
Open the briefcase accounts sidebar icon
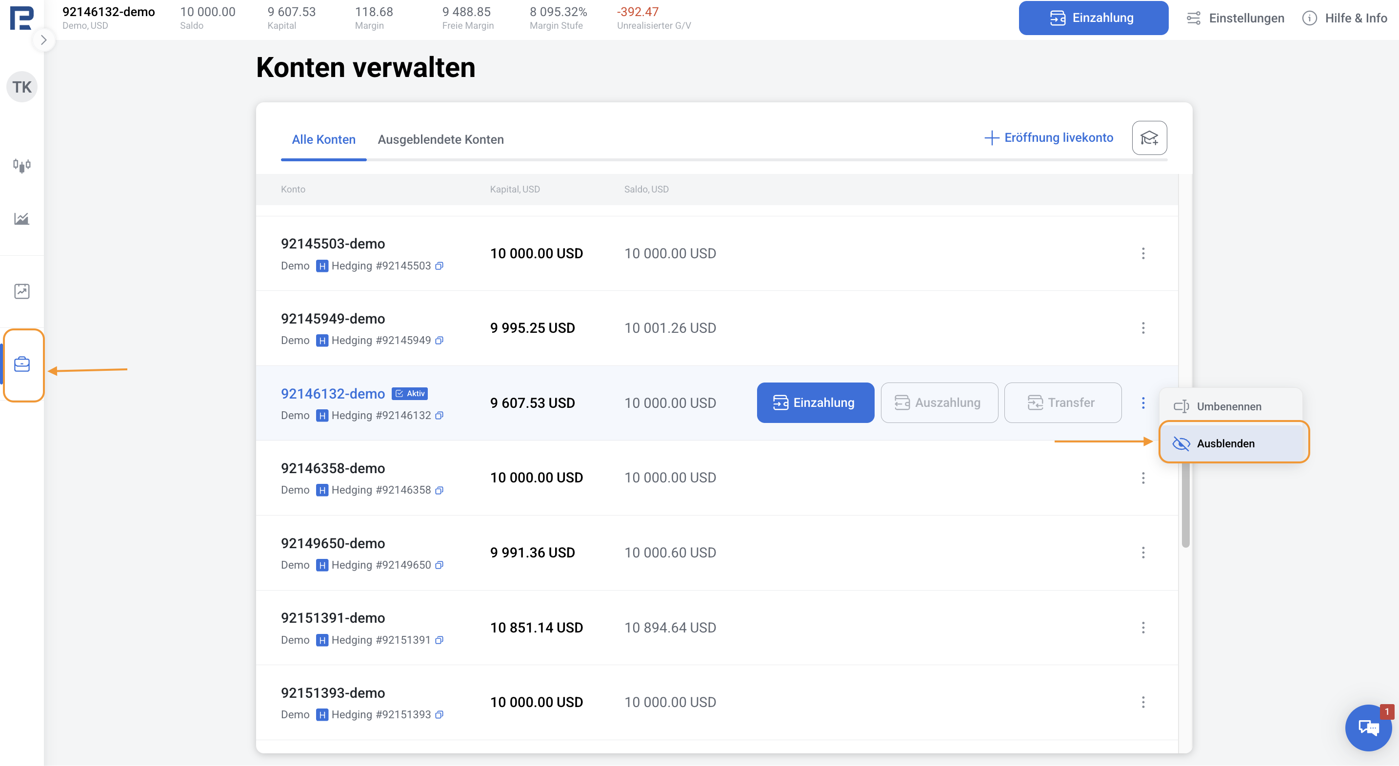[22, 364]
